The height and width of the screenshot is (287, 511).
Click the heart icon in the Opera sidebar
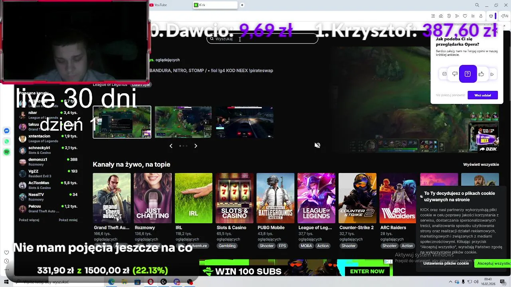pos(6,253)
